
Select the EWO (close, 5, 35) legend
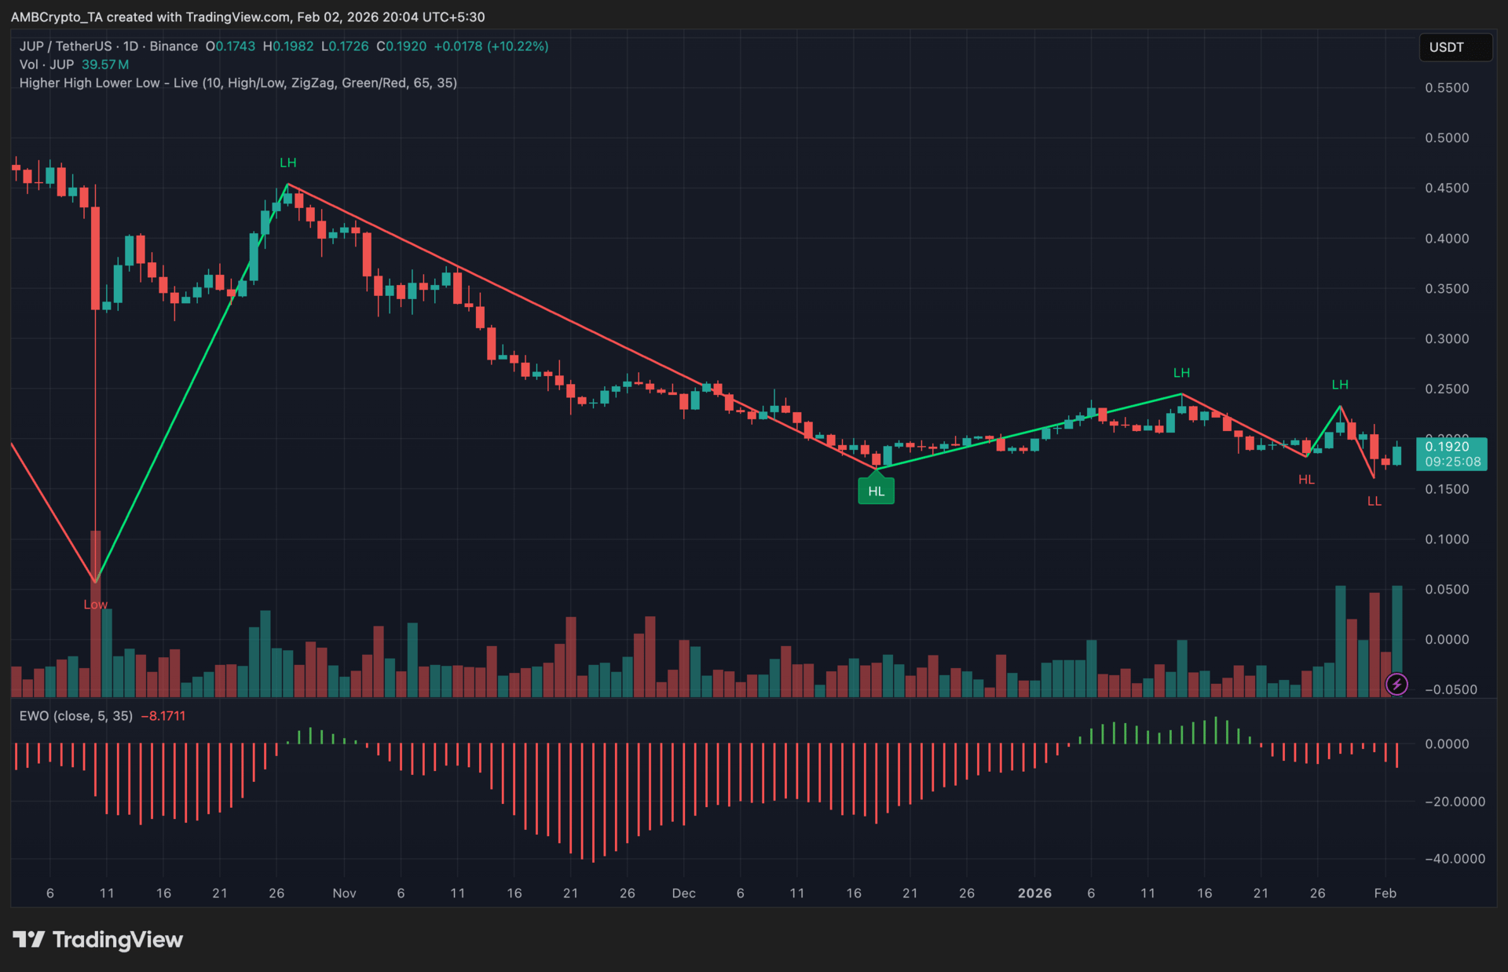[x=75, y=716]
